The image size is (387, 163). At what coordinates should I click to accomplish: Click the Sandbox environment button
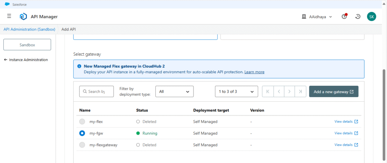(x=27, y=45)
